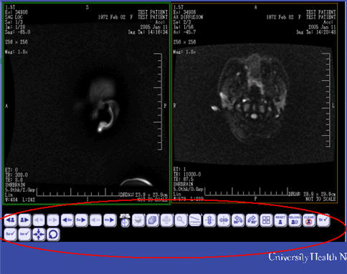This screenshot has height=274, width=347.
Task: Go to the next series (Se)
Action: coord(82,220)
